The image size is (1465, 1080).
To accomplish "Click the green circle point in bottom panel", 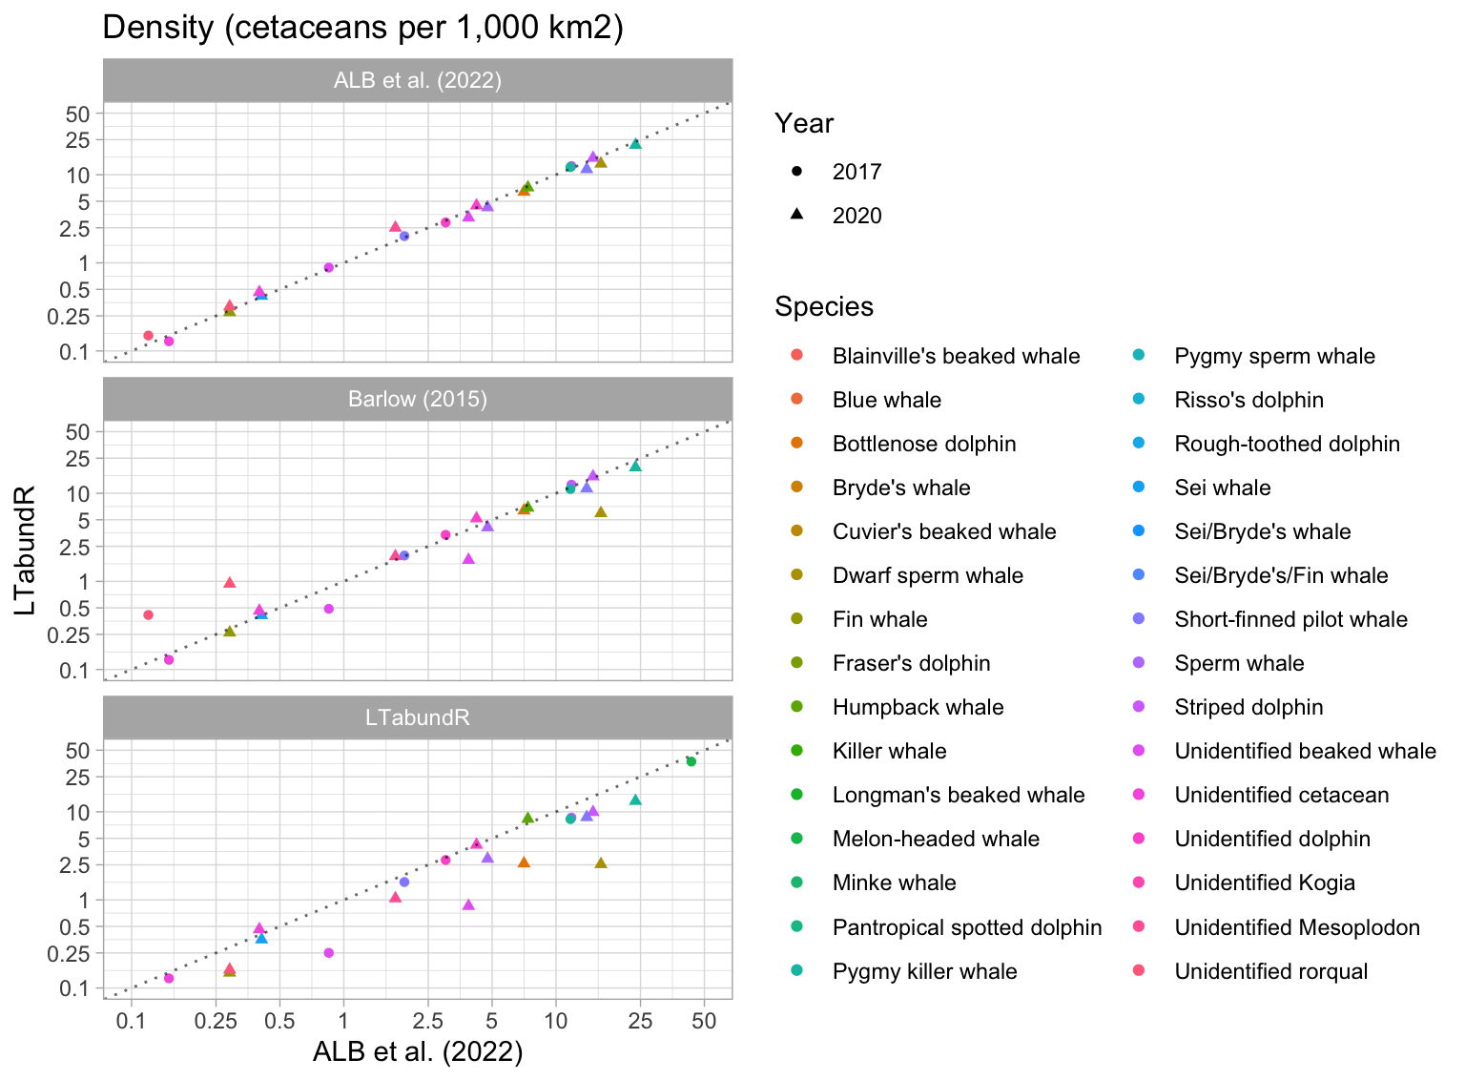I will click(691, 761).
